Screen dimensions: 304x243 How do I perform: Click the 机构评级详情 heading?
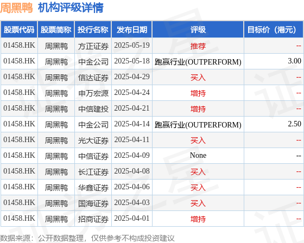[x=71, y=8]
